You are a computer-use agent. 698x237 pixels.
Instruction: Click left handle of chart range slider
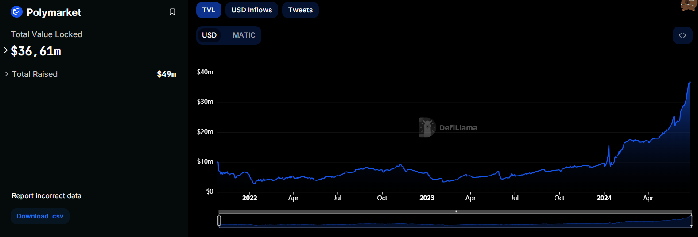coord(219,220)
